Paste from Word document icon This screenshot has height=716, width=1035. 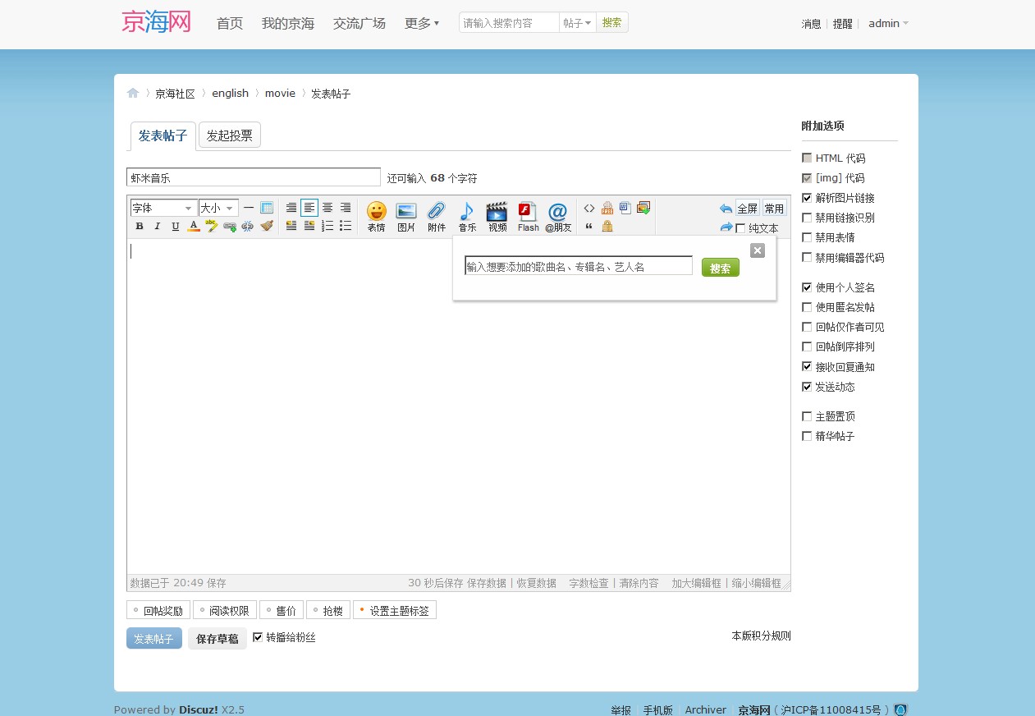(x=625, y=208)
